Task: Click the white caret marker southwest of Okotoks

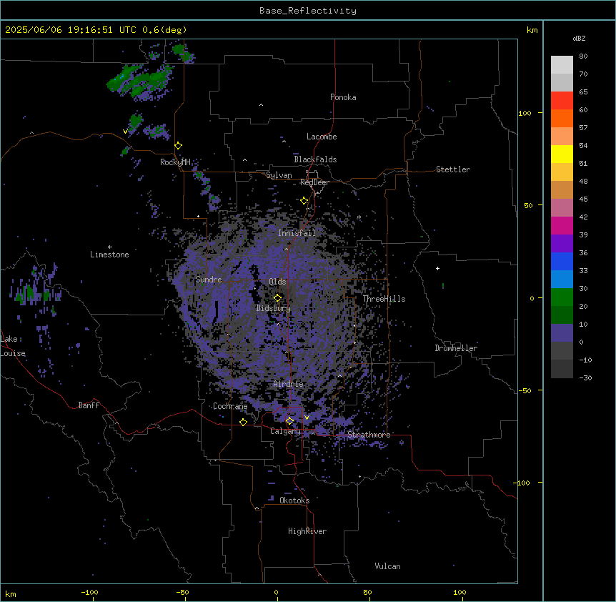Action: coord(257,508)
